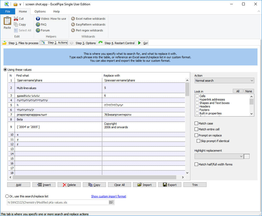Open the quick access toolbar dropdown arrow
This screenshot has height=216, width=262.
20,5
